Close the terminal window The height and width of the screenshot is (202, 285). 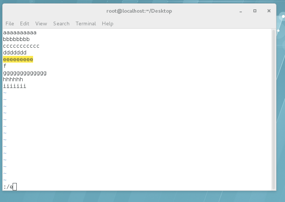coord(269,11)
